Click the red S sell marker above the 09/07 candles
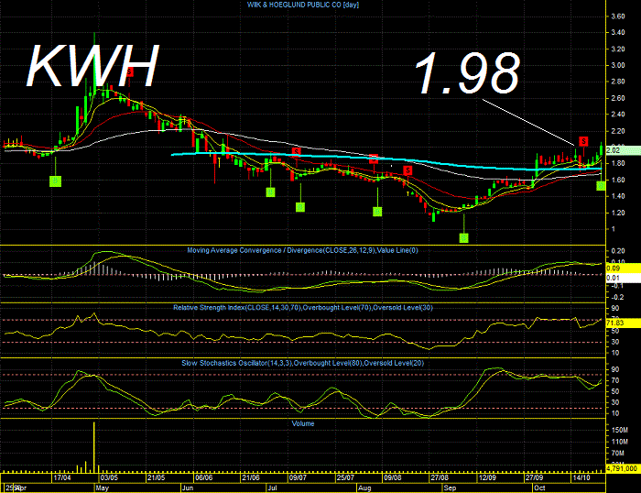This screenshot has width=641, height=493. coord(296,151)
